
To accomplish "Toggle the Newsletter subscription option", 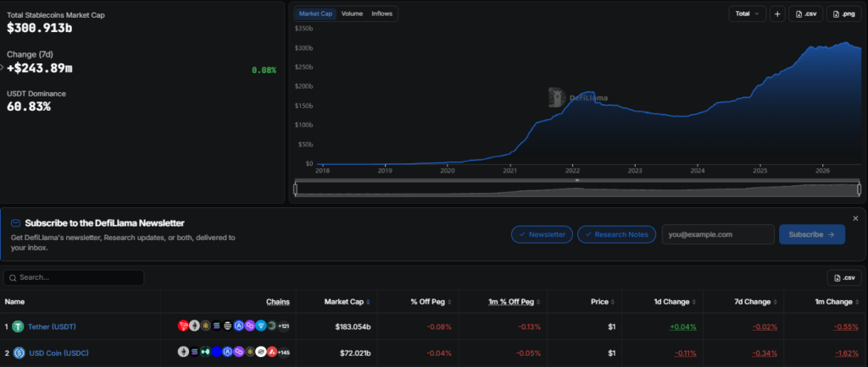I will click(542, 234).
